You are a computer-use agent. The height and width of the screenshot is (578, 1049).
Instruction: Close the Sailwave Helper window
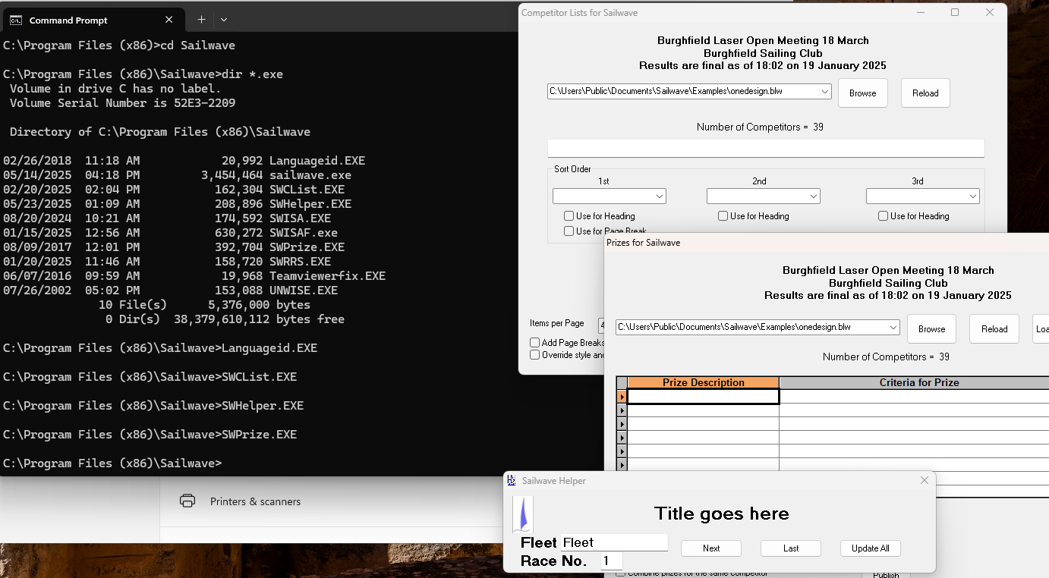[x=924, y=480]
